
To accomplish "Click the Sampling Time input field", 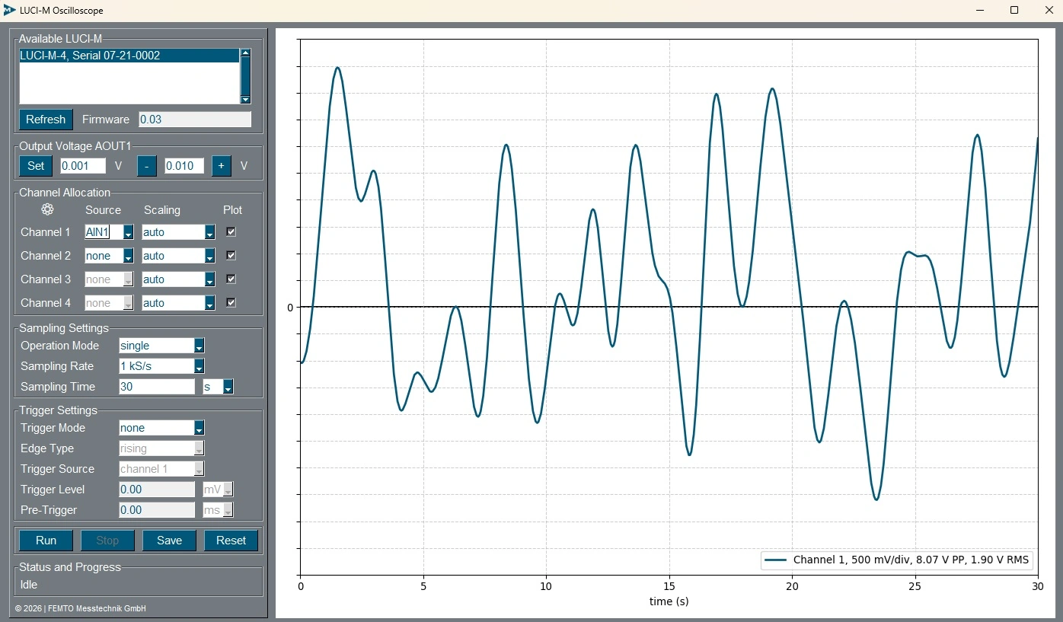I will [x=157, y=387].
